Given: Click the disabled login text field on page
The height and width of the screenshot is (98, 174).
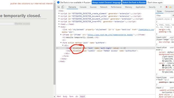Looking at the screenshot, I should point(7,24).
